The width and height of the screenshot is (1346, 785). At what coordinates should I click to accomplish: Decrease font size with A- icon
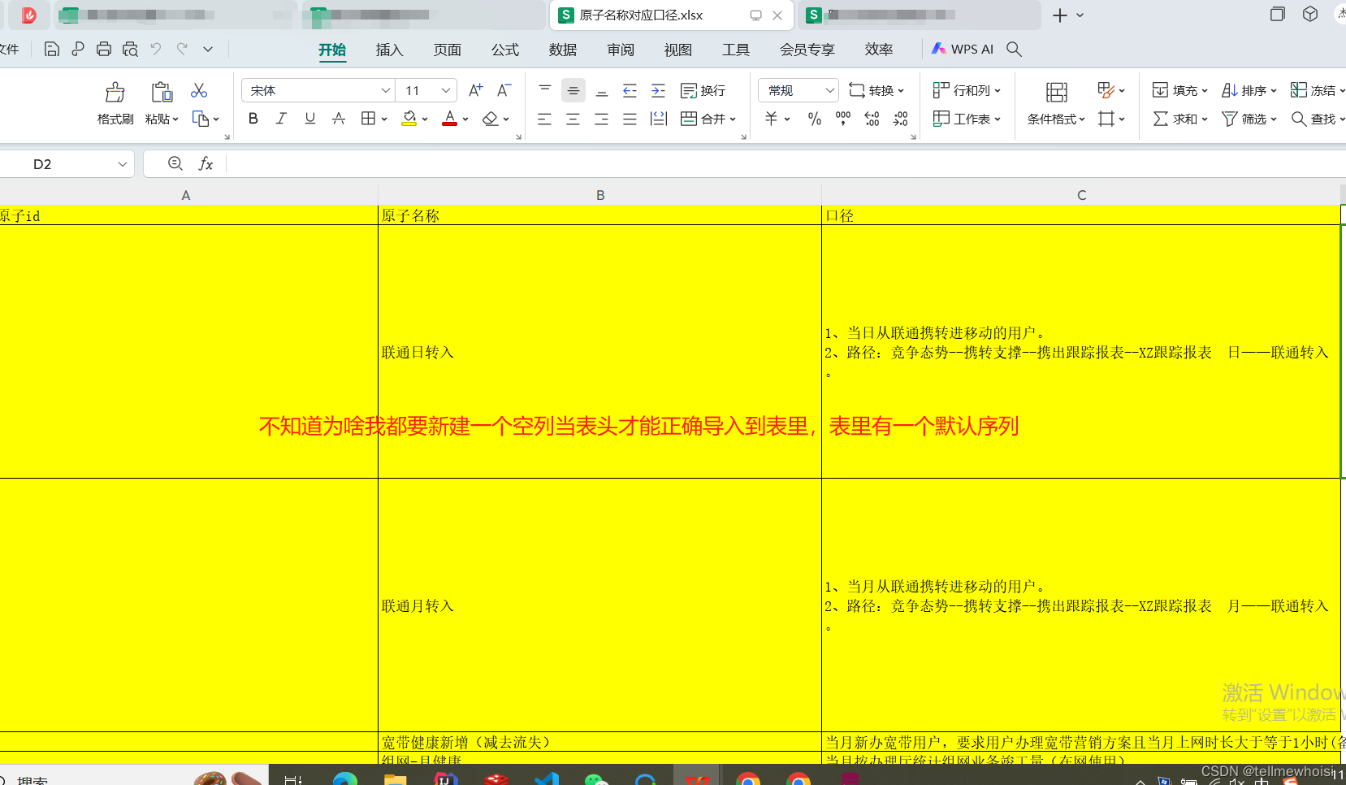click(504, 90)
